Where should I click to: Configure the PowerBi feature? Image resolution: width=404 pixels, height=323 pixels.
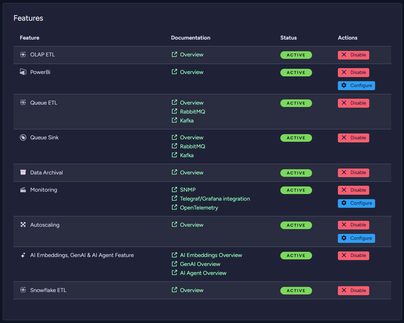point(356,85)
